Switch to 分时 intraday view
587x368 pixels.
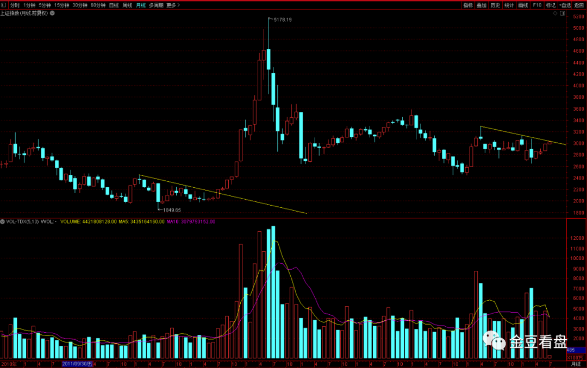15,5
